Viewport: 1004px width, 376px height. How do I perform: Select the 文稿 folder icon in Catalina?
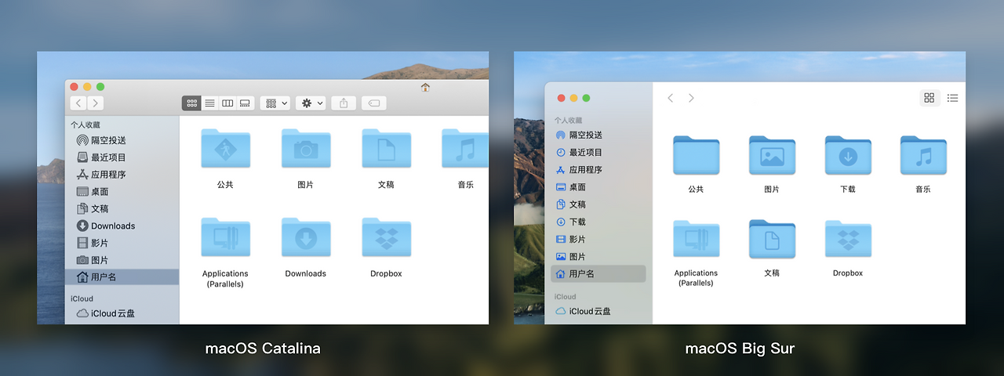[x=386, y=149]
